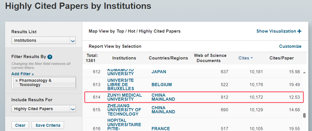Open Customize report view link
The height and width of the screenshot is (131, 312).
[290, 46]
